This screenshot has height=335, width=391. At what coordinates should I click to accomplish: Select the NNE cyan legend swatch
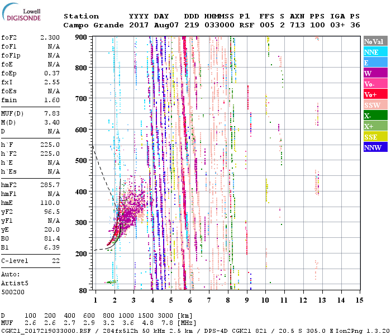click(375, 51)
